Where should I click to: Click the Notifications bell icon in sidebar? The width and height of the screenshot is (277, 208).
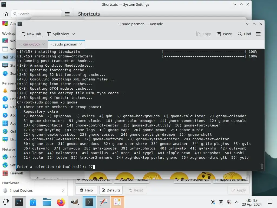click(x=5, y=91)
